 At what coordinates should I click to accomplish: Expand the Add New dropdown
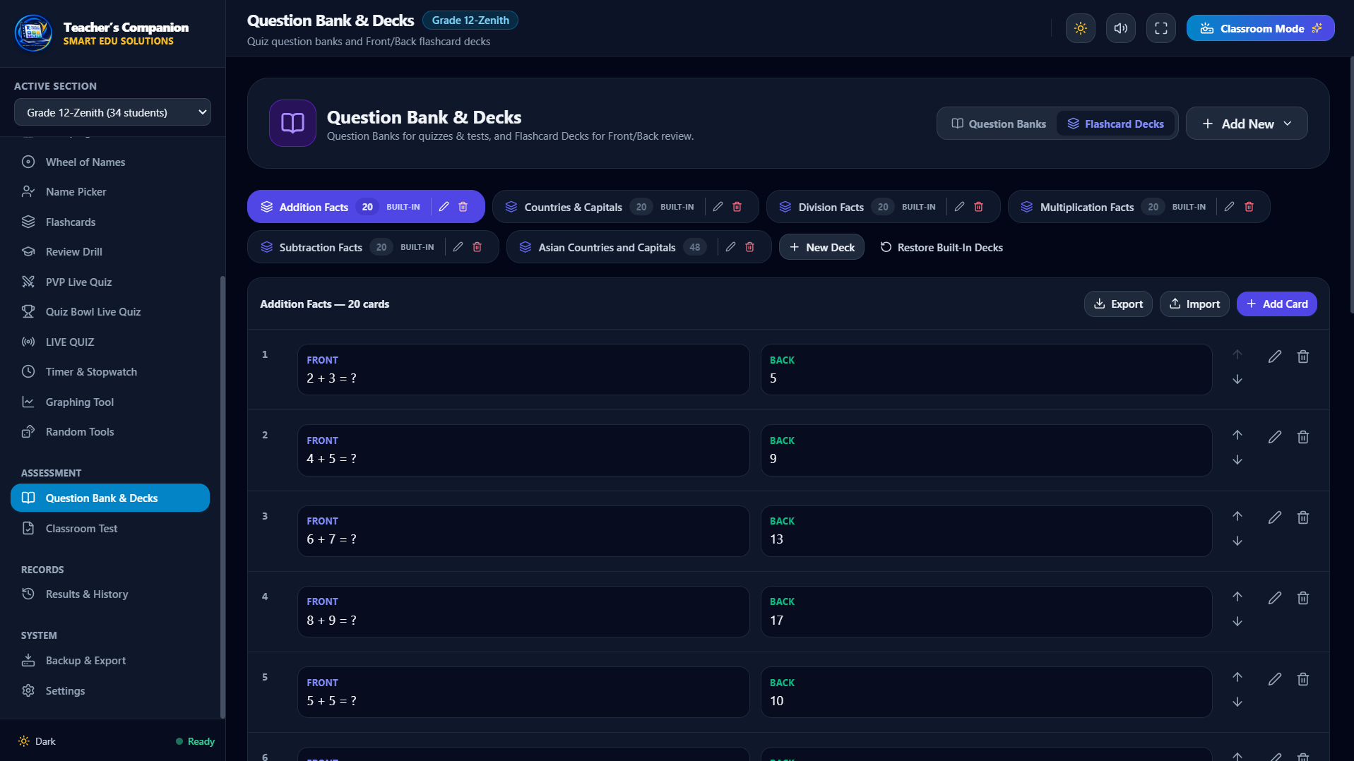1246,124
